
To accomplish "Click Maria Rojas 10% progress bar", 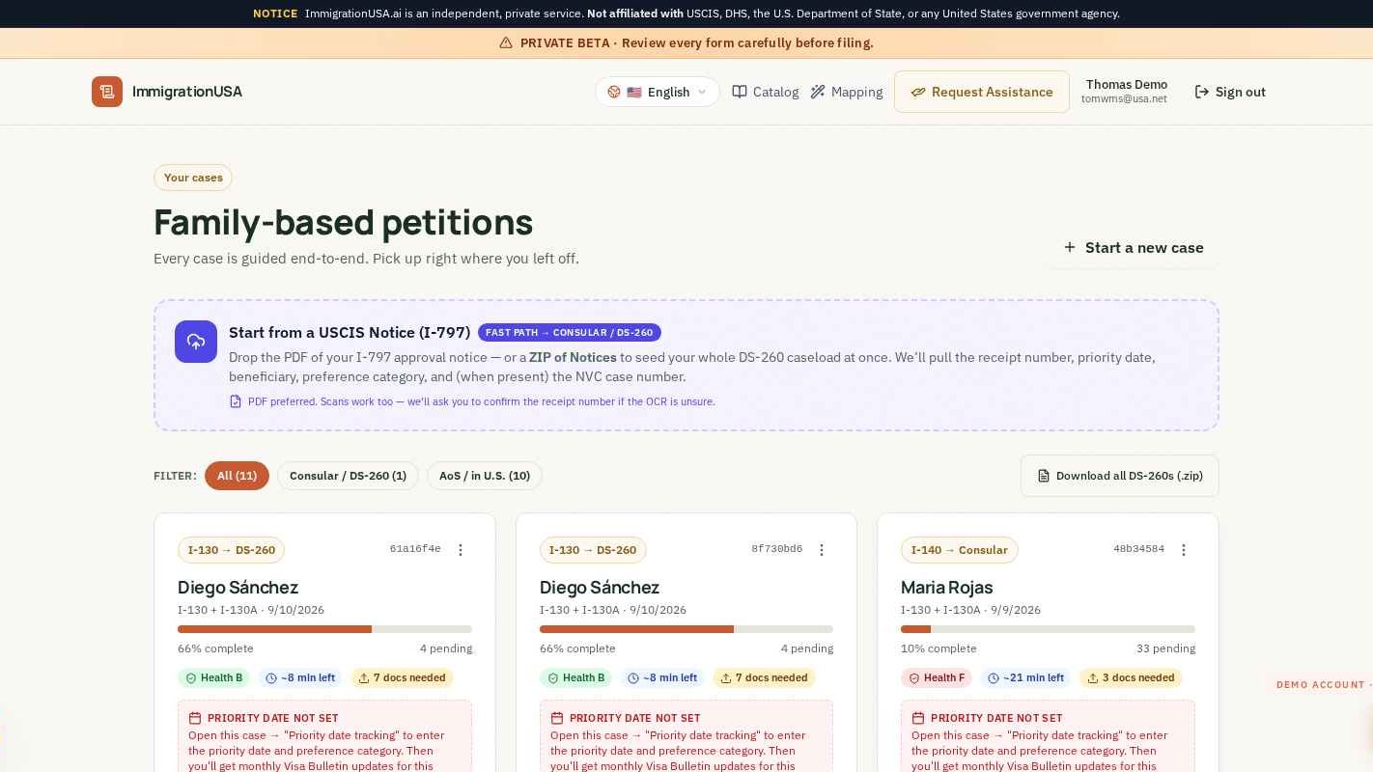I will (x=1048, y=629).
